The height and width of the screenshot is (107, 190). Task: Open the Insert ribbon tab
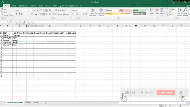click(x=14, y=6)
